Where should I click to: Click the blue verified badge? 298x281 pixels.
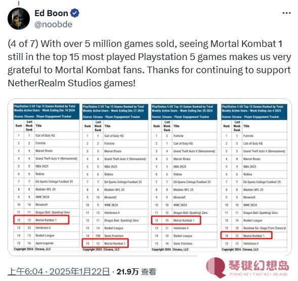pyautogui.click(x=75, y=13)
